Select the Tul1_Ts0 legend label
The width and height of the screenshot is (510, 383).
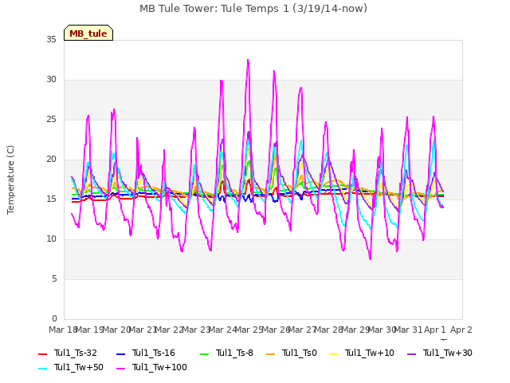[x=300, y=353]
